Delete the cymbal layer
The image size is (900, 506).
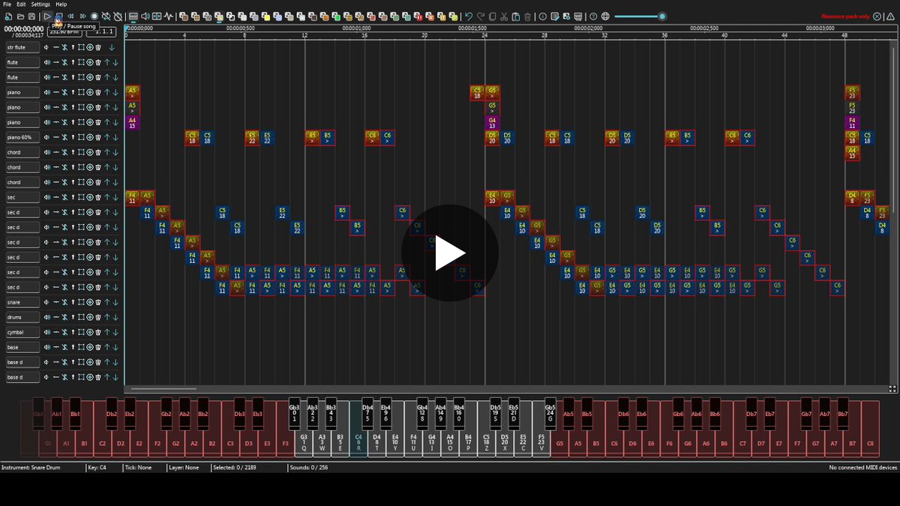pos(98,332)
